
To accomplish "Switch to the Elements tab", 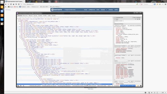I will coord(20,16).
